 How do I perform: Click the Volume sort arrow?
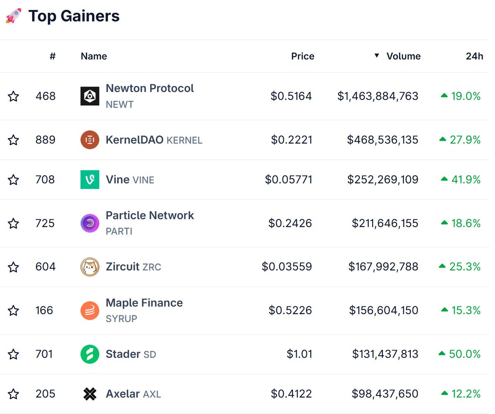pyautogui.click(x=376, y=56)
